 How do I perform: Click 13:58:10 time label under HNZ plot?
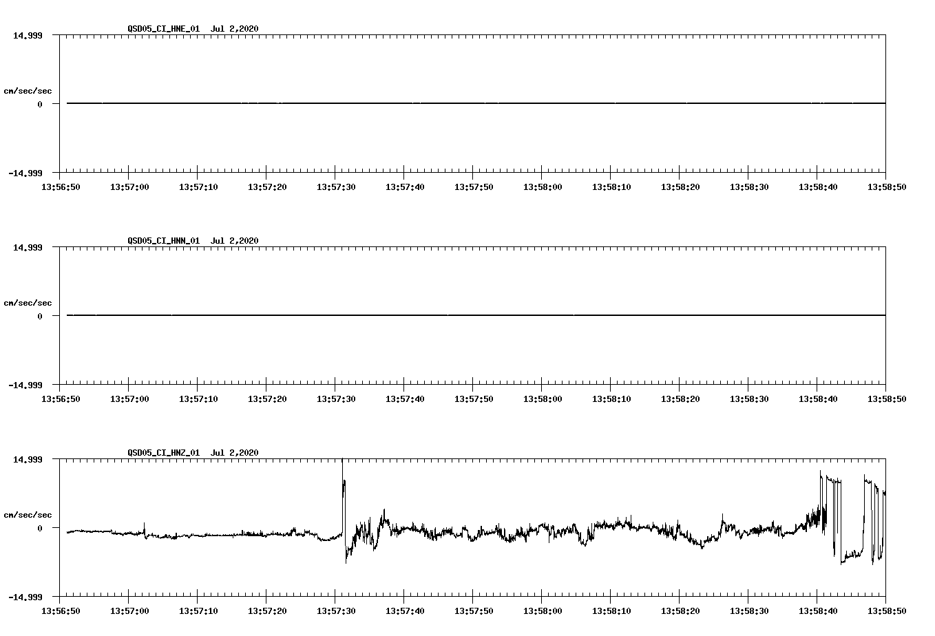click(x=611, y=611)
